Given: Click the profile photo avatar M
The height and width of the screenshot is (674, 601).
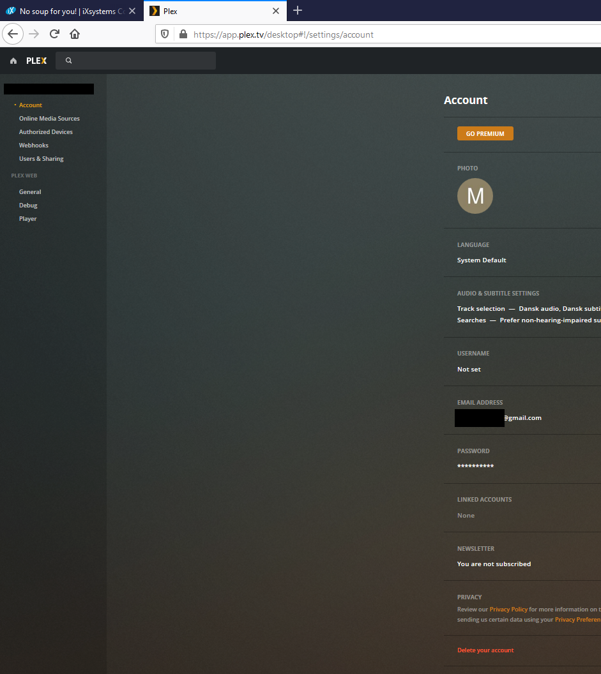Looking at the screenshot, I should click(x=475, y=196).
